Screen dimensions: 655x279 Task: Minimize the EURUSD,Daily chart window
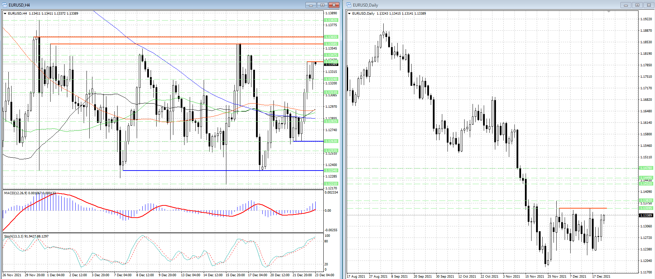626,5
